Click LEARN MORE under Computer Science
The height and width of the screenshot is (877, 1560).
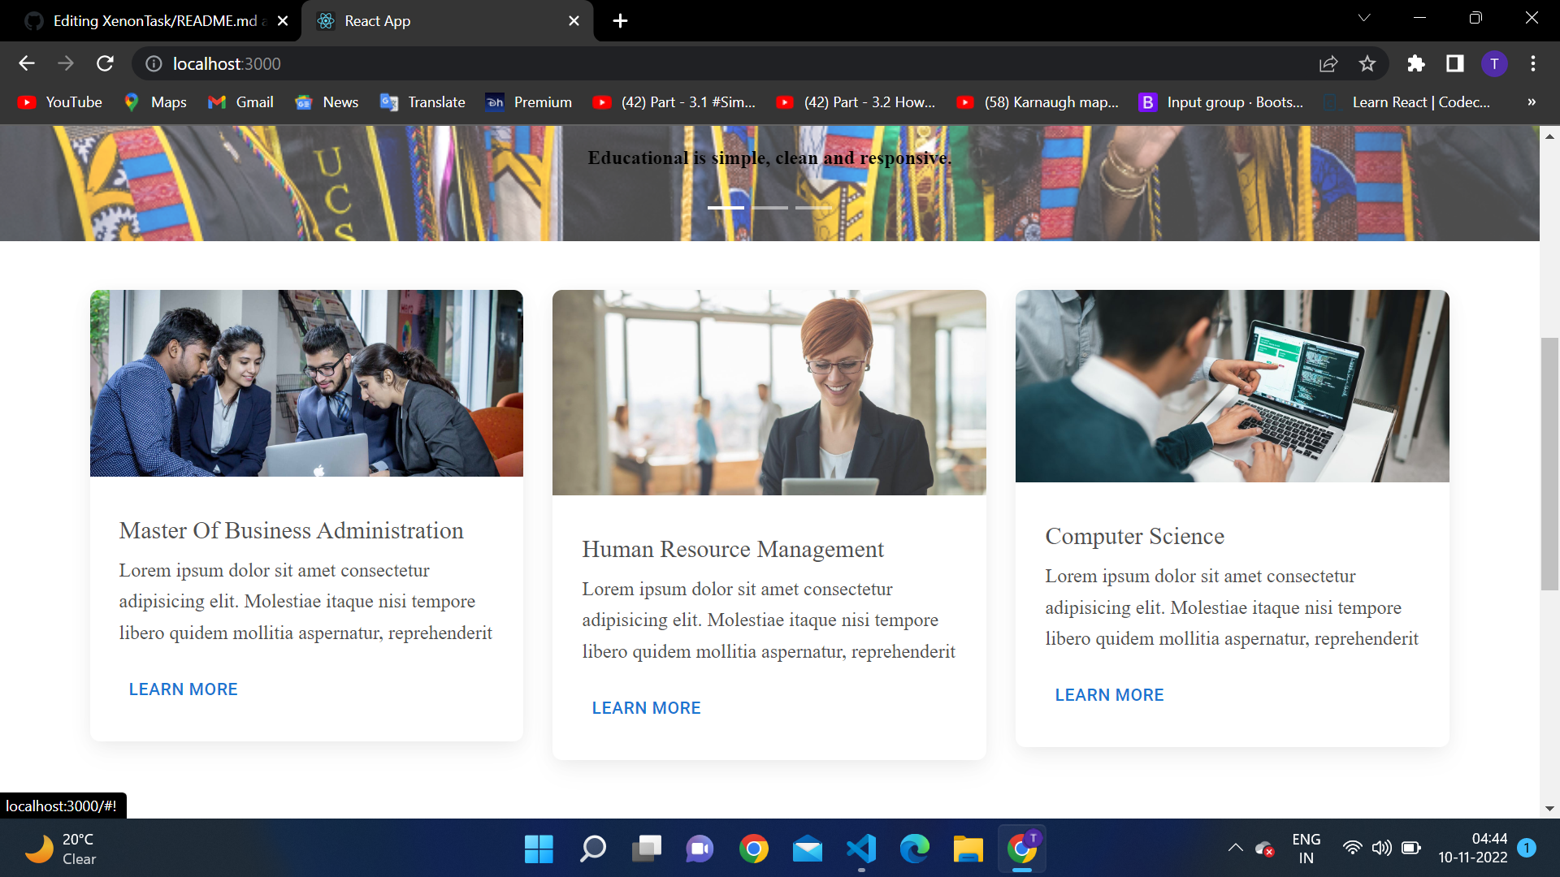(1109, 695)
